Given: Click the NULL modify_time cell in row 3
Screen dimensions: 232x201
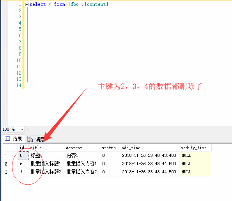Looking at the screenshot, I should point(195,172).
